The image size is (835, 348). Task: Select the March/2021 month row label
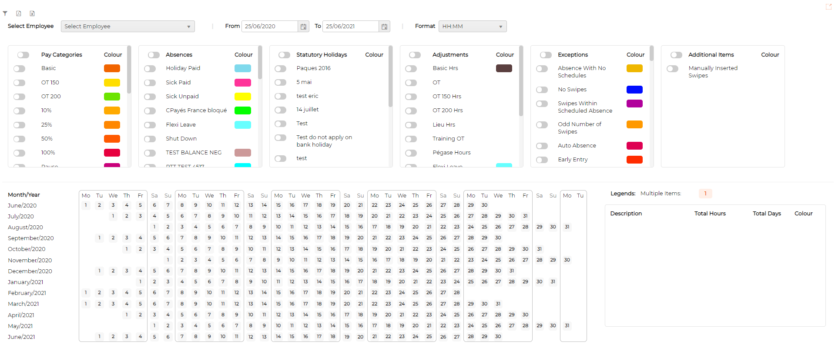(23, 304)
